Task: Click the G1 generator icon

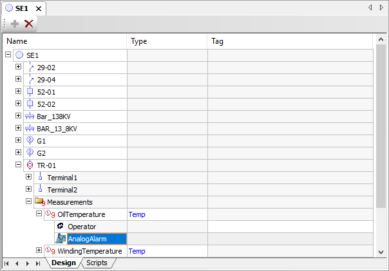Action: click(30, 141)
